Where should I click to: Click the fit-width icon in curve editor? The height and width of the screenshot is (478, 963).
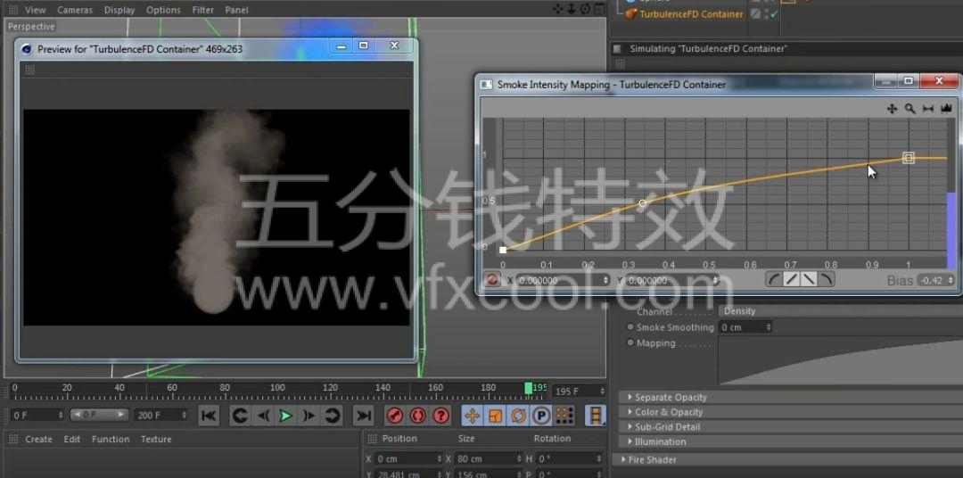point(928,109)
